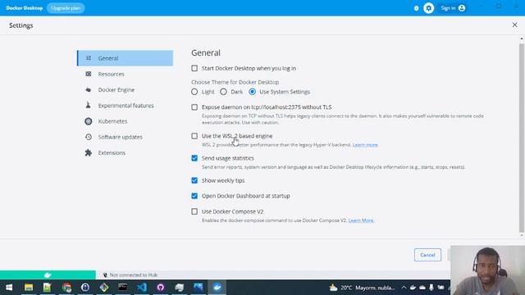Open the GitHub Desktop taskbar icon
This screenshot has height=295, width=525.
click(161, 288)
